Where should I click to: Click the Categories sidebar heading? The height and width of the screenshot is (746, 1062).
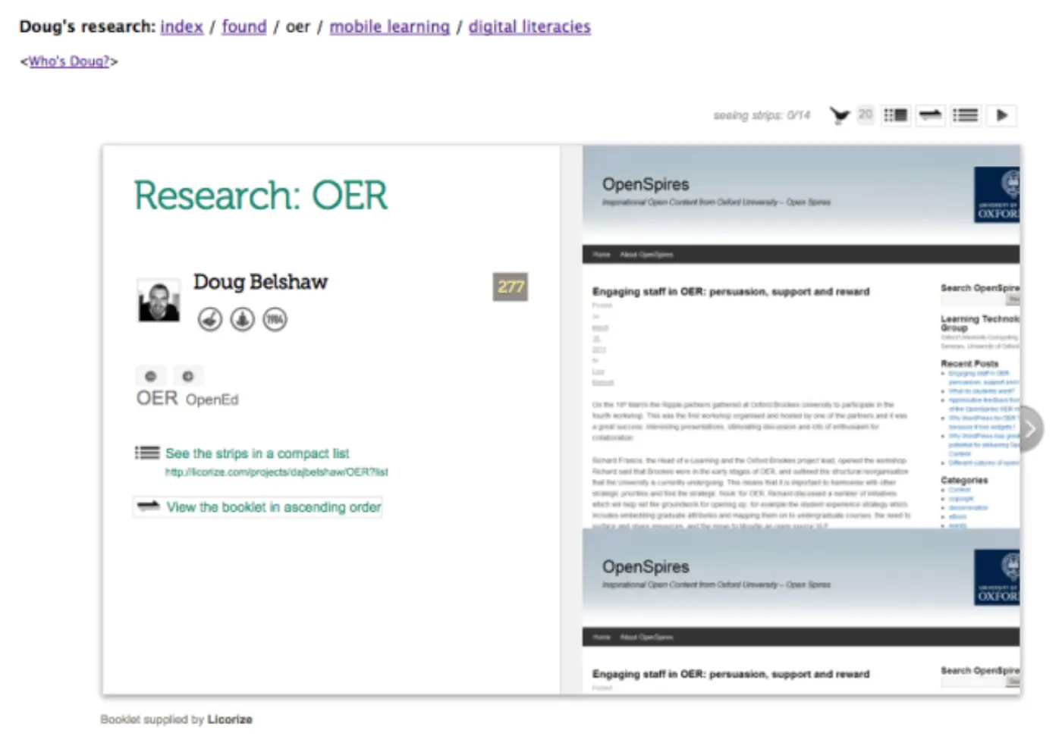coord(964,480)
